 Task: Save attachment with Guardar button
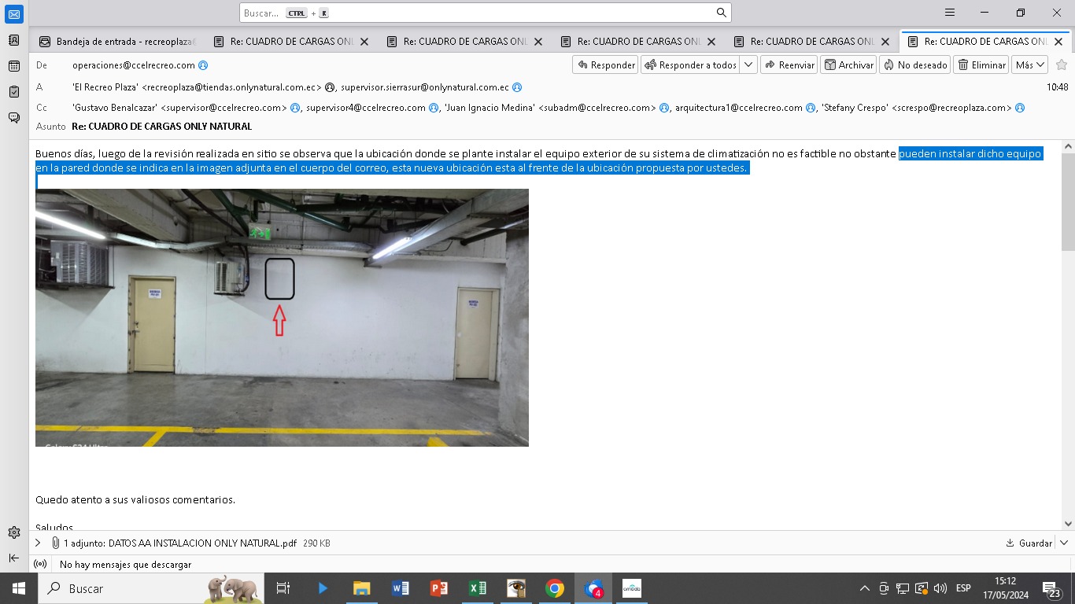pos(1029,543)
